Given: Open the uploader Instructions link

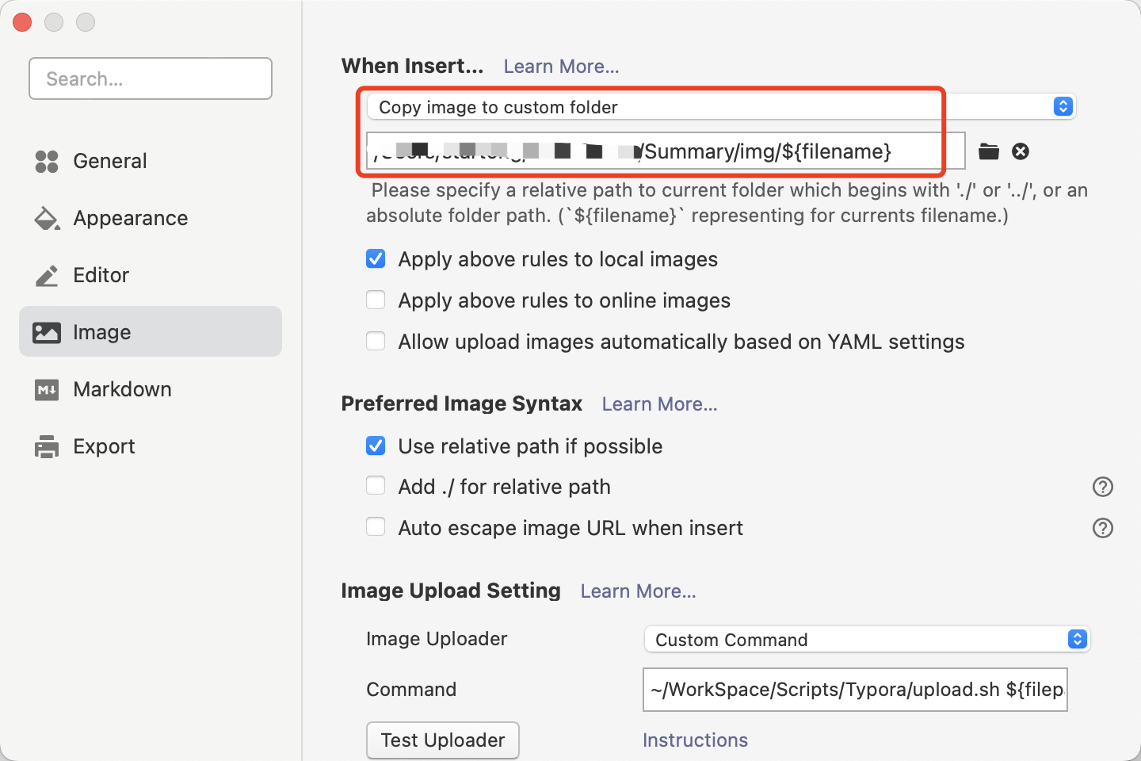Looking at the screenshot, I should 695,740.
